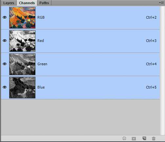Hide the RGB composite channel
Image resolution: width=165 pixels, height=142 pixels.
pyautogui.click(x=5, y=17)
